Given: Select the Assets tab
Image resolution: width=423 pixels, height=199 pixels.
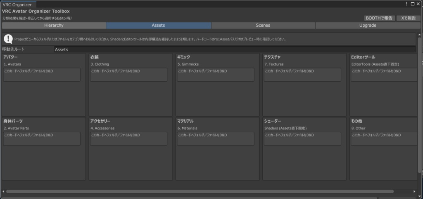Looking at the screenshot, I should coord(158,25).
